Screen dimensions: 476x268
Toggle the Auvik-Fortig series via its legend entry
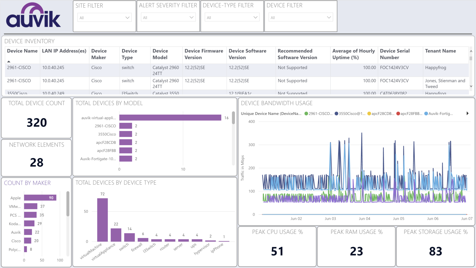click(x=426, y=114)
